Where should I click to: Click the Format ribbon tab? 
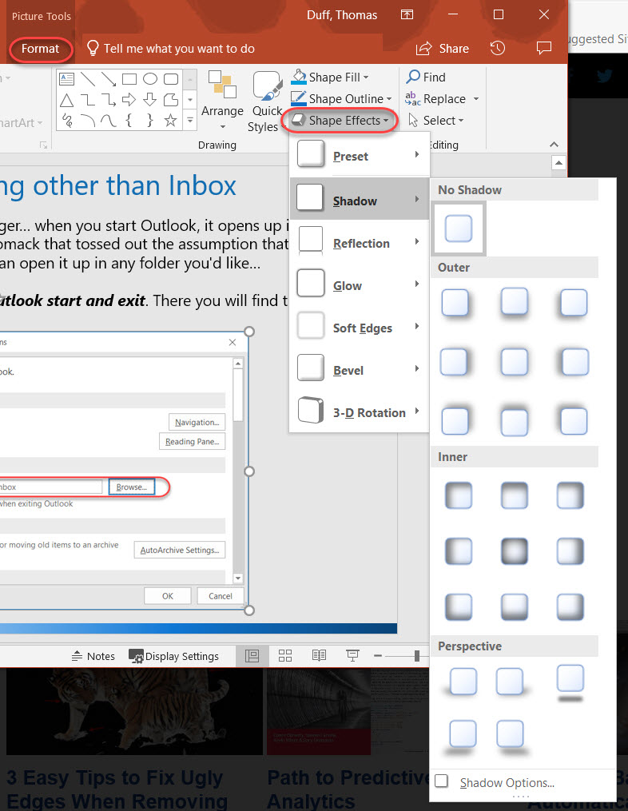(41, 49)
